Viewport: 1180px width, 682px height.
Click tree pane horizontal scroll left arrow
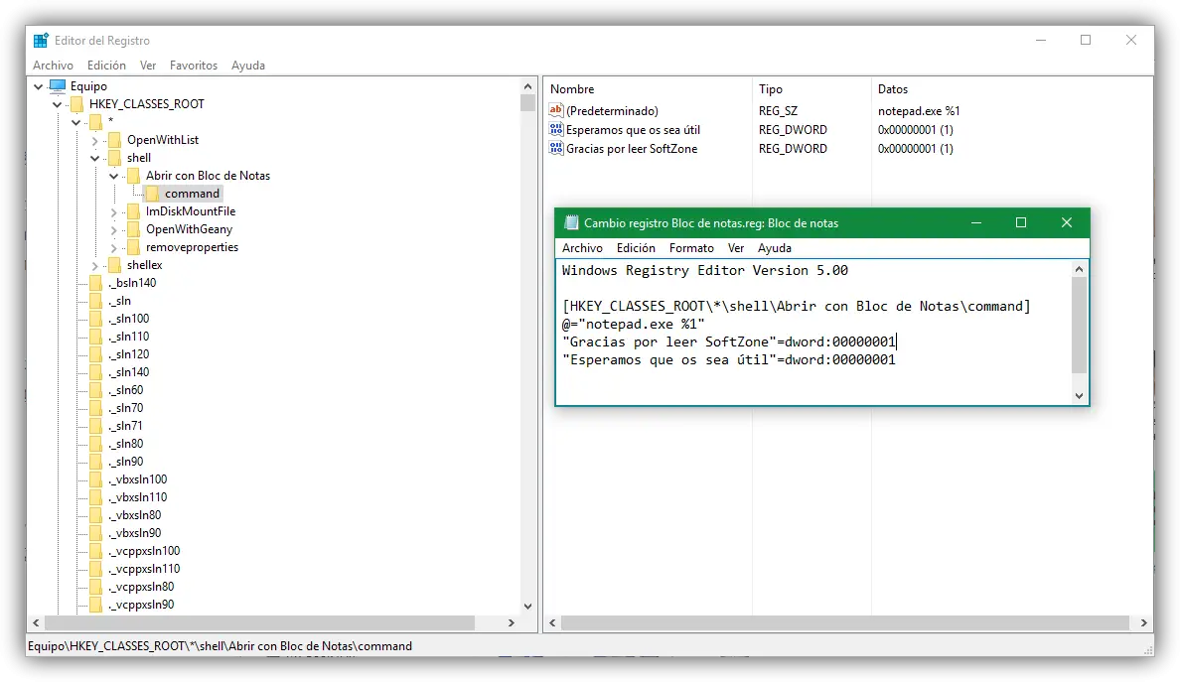[x=36, y=623]
